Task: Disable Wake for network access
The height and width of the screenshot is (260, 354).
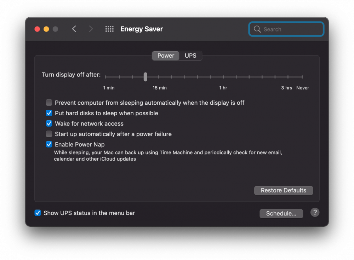Action: pyautogui.click(x=49, y=123)
